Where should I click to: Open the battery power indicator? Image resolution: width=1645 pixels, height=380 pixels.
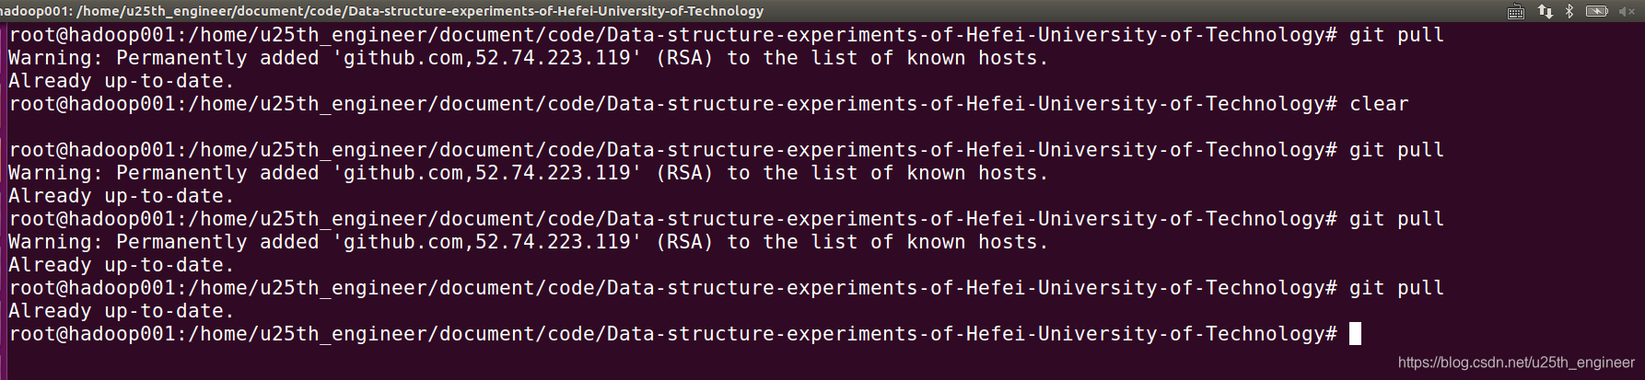tap(1596, 11)
